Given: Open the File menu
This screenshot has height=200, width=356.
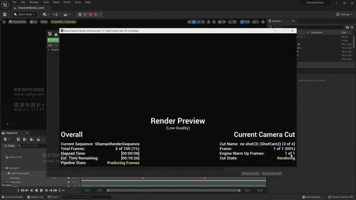Looking at the screenshot, I should [14, 2].
